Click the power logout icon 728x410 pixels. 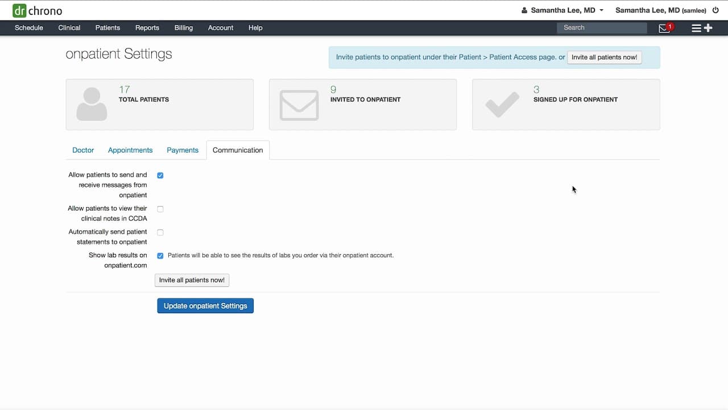[715, 10]
